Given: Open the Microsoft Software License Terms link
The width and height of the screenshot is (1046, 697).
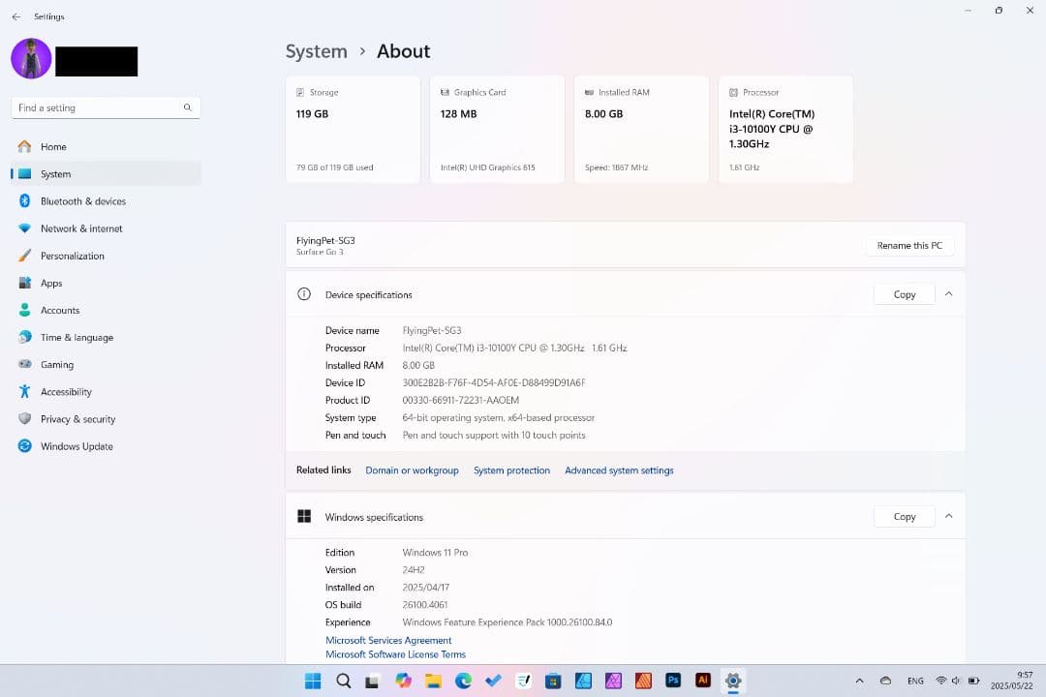Looking at the screenshot, I should [395, 654].
